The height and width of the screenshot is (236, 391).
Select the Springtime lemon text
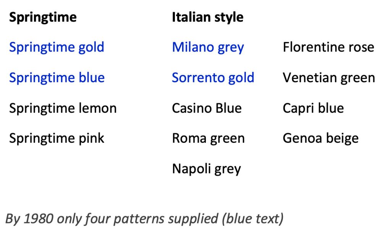point(63,108)
